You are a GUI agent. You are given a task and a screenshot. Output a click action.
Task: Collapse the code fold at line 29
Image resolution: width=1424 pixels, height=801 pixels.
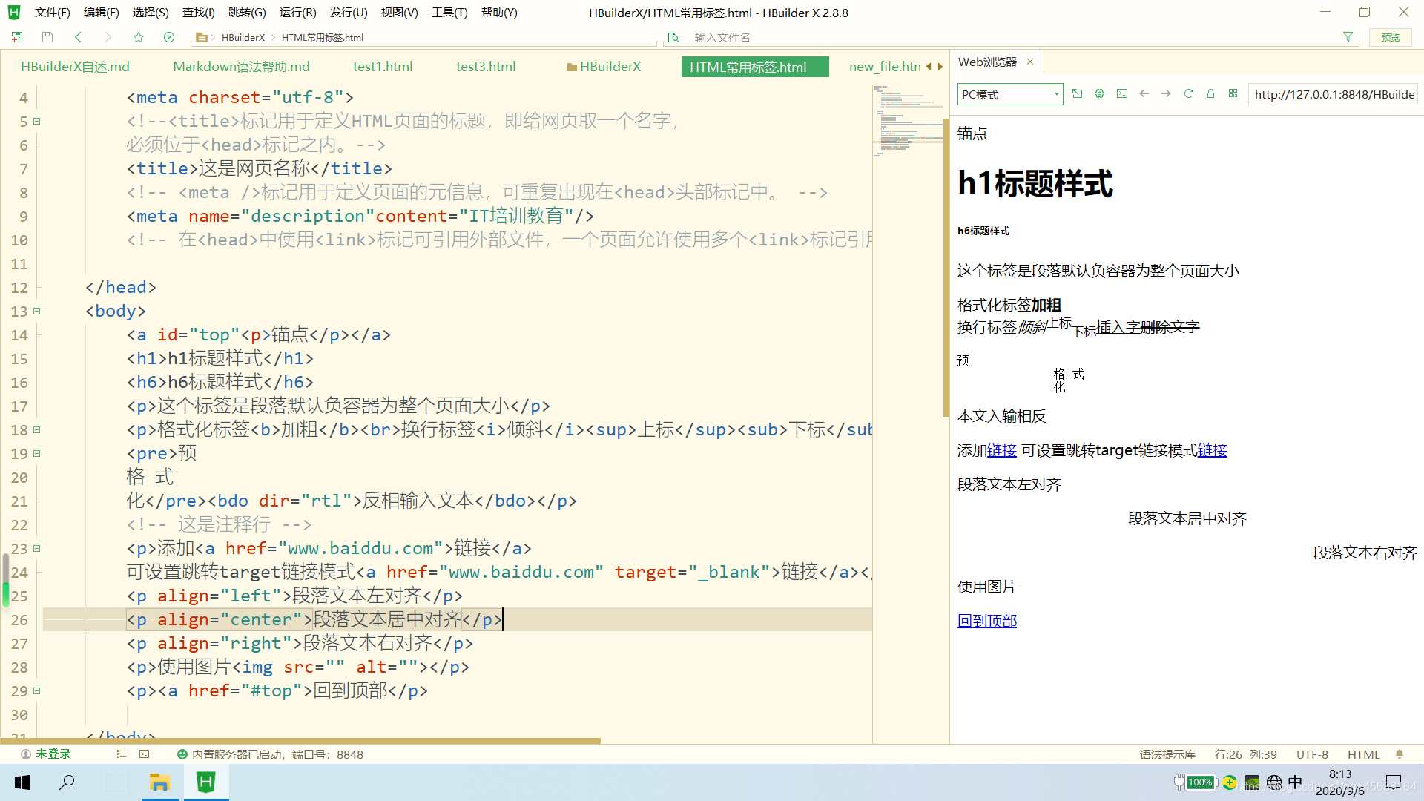point(36,690)
